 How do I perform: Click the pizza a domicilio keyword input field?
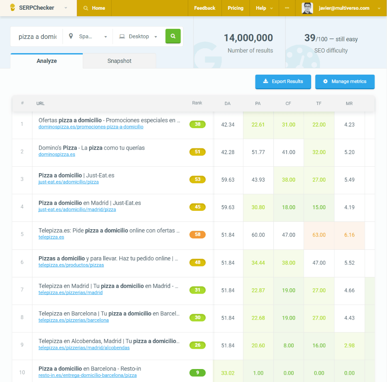[37, 36]
